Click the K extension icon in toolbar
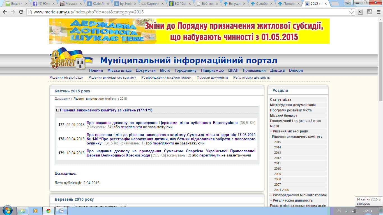This screenshot has height=215, width=383. click(x=361, y=12)
